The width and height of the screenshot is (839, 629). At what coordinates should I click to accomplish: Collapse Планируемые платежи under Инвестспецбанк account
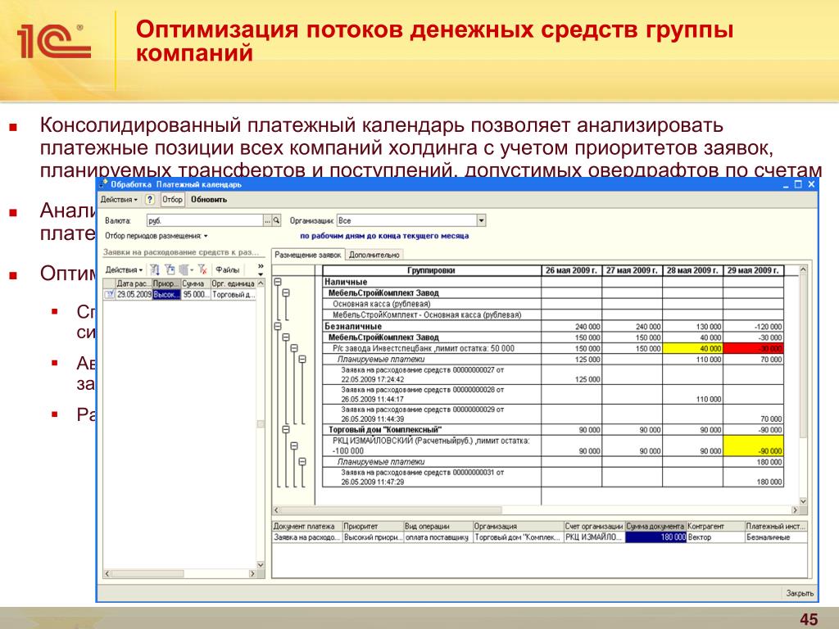pyautogui.click(x=302, y=360)
